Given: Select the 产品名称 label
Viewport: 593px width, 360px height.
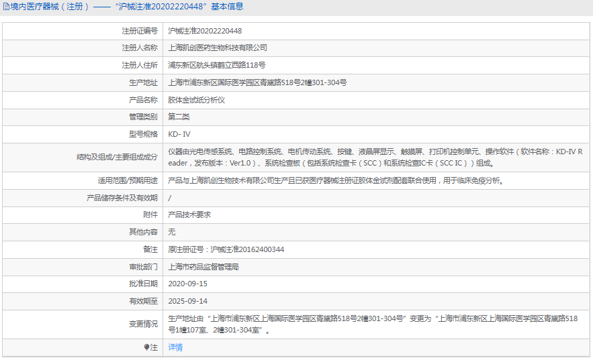Looking at the screenshot, I should pyautogui.click(x=143, y=100).
